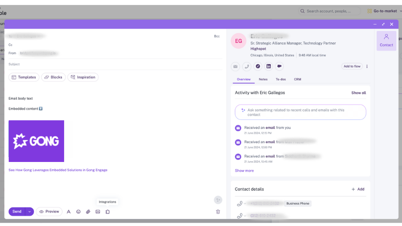Screen dimensions: 402x226
Task: Click the insert image icon
Action: 98,212
